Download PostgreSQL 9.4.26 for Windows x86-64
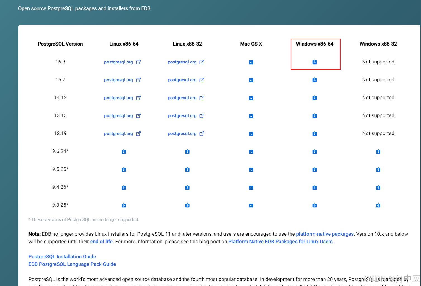This screenshot has width=421, height=286. pyautogui.click(x=315, y=187)
